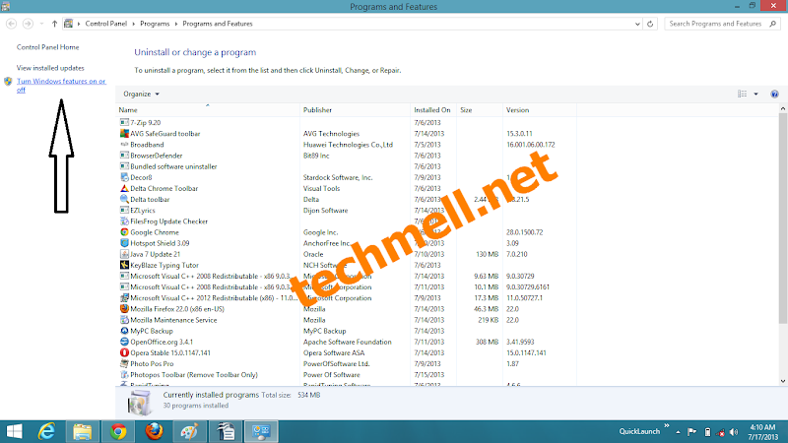
Task: Click the change view icon button
Action: coord(743,94)
